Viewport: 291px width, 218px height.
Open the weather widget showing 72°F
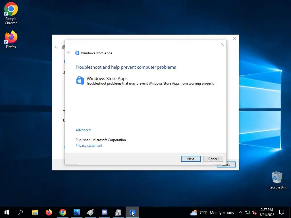coord(212,212)
